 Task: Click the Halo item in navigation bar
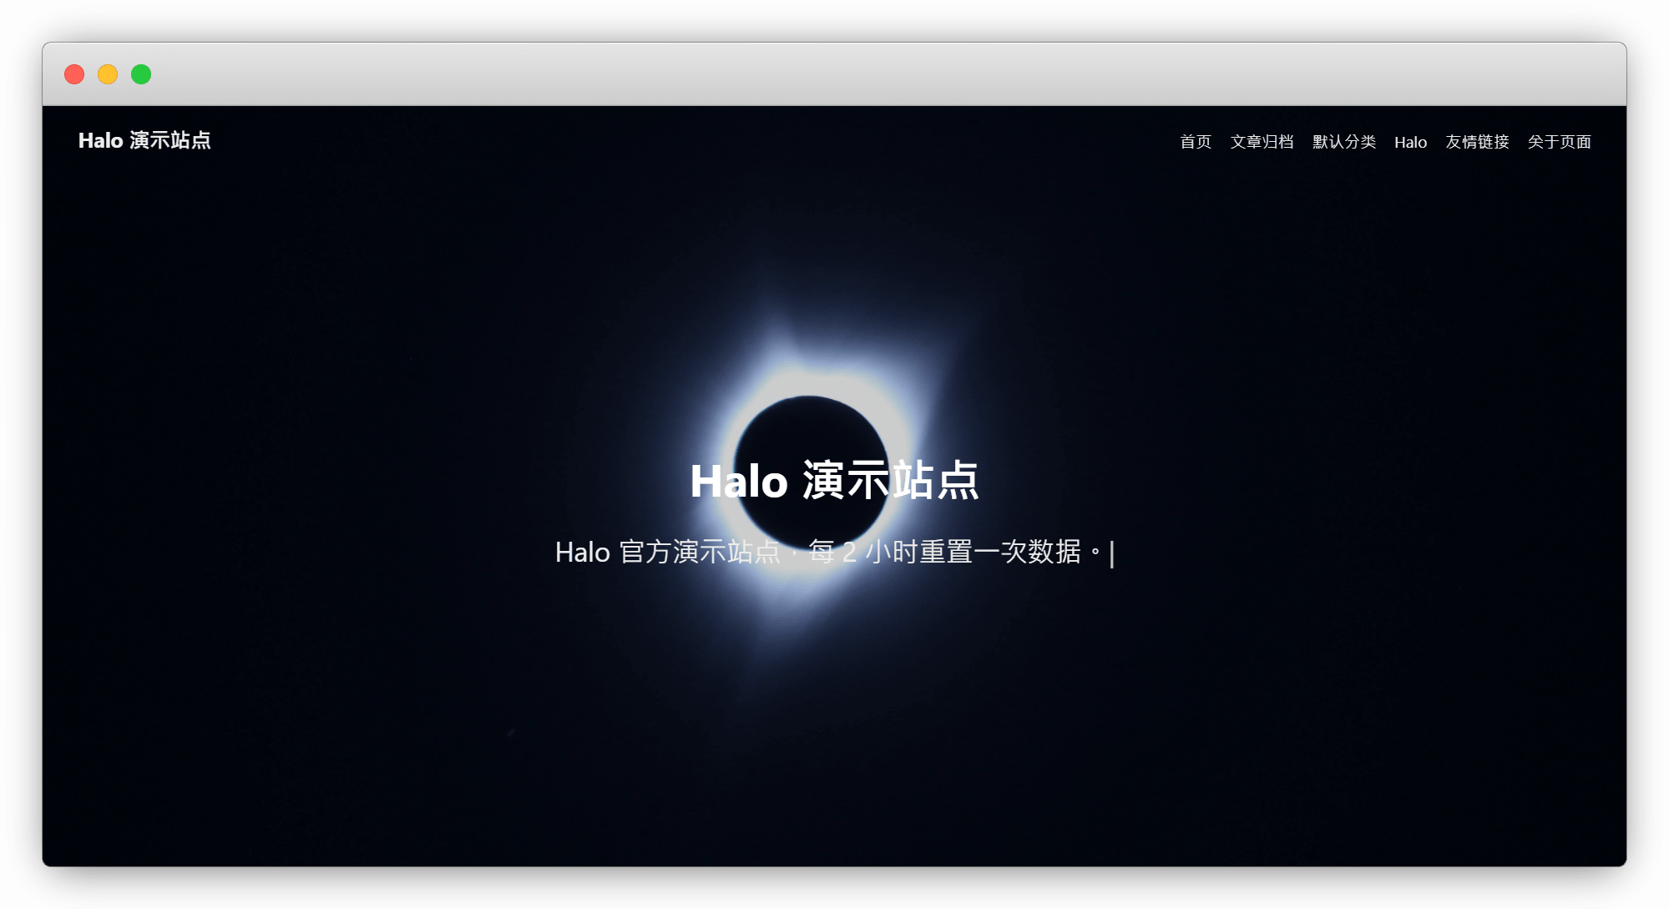click(1410, 143)
